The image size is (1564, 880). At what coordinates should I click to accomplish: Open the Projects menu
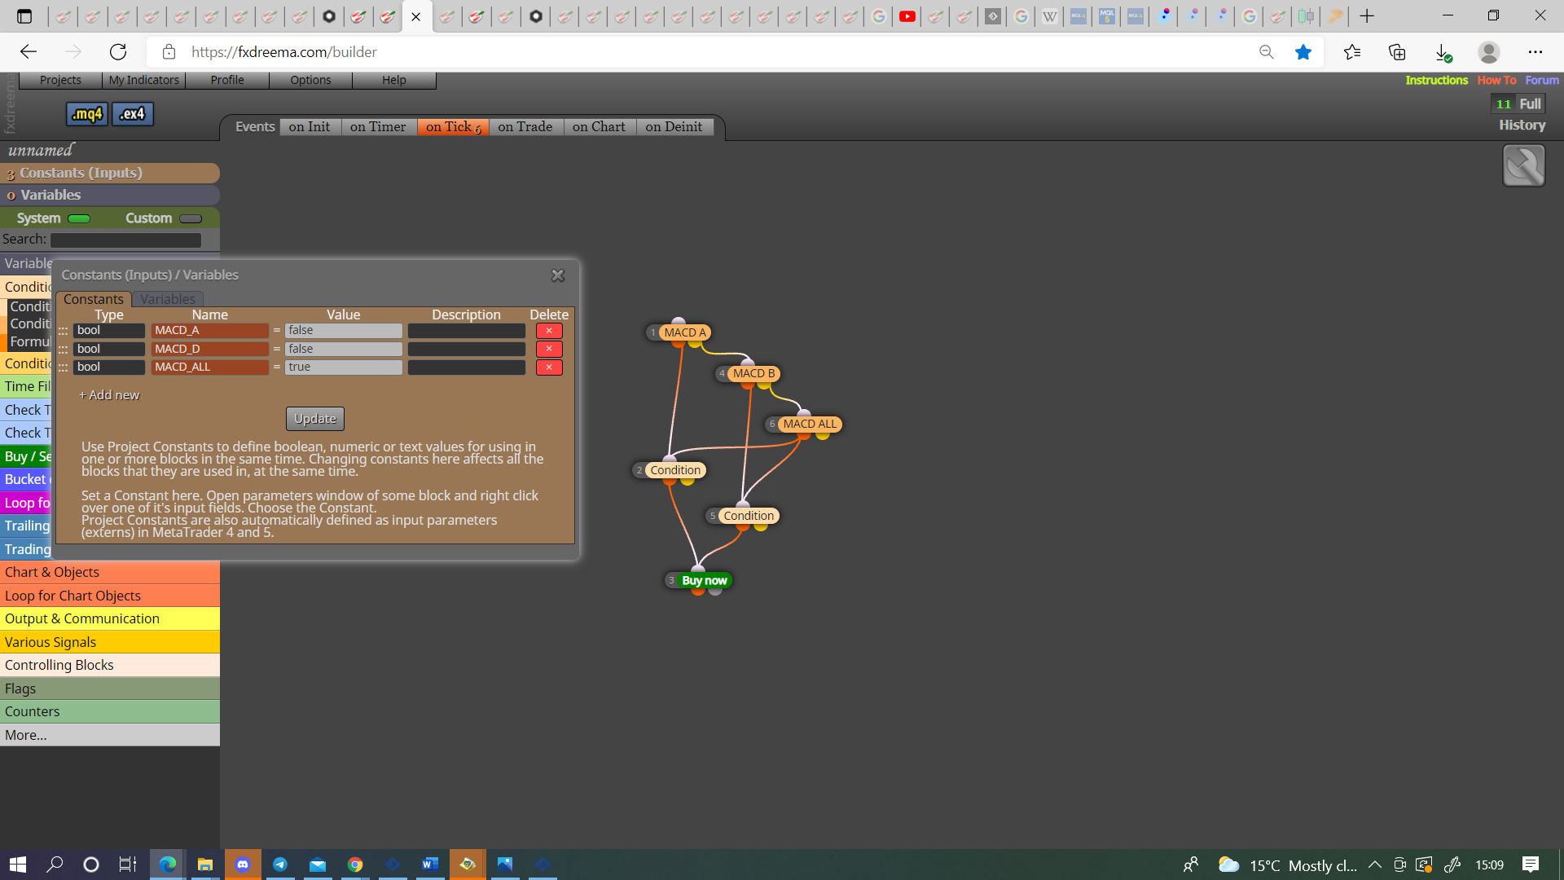pyautogui.click(x=60, y=80)
